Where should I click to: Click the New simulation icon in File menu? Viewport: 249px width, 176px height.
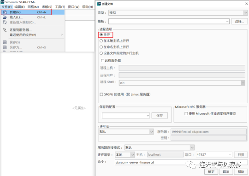[5, 12]
